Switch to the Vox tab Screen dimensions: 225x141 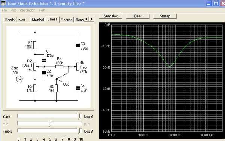22,20
